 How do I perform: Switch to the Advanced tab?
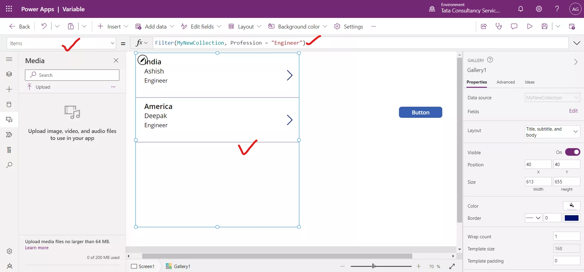(x=505, y=82)
